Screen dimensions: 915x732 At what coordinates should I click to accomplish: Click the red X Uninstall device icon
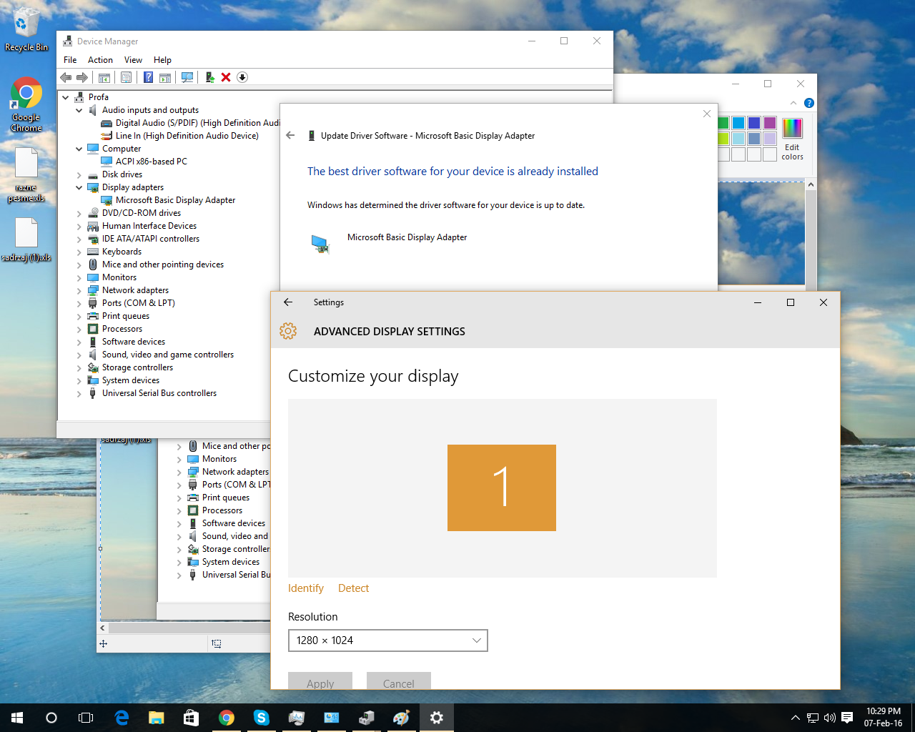click(226, 77)
